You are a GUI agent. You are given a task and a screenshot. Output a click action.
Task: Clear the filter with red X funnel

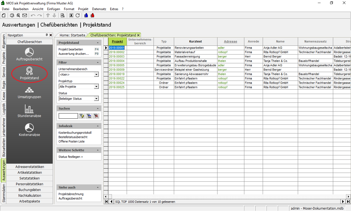click(x=96, y=116)
